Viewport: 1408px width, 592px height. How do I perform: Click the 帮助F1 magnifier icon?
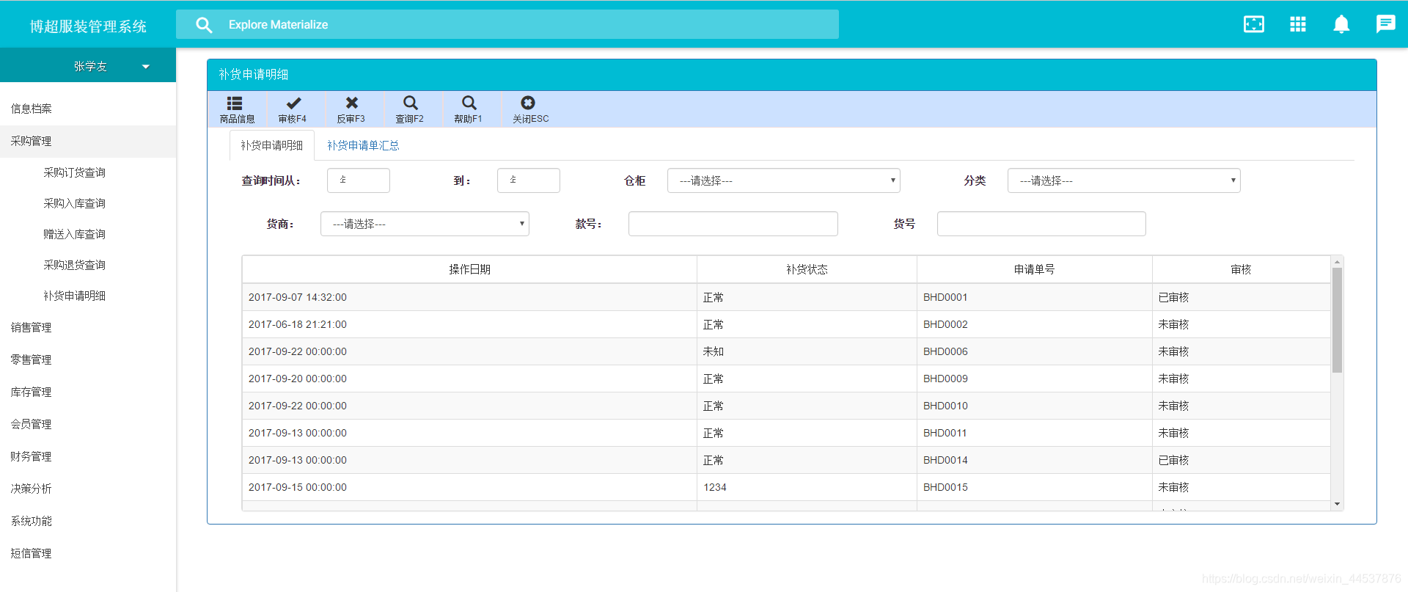pos(469,103)
